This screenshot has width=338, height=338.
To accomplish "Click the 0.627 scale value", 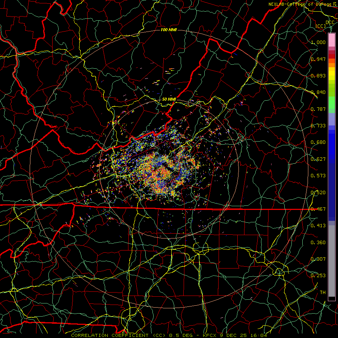I will pos(318,159).
